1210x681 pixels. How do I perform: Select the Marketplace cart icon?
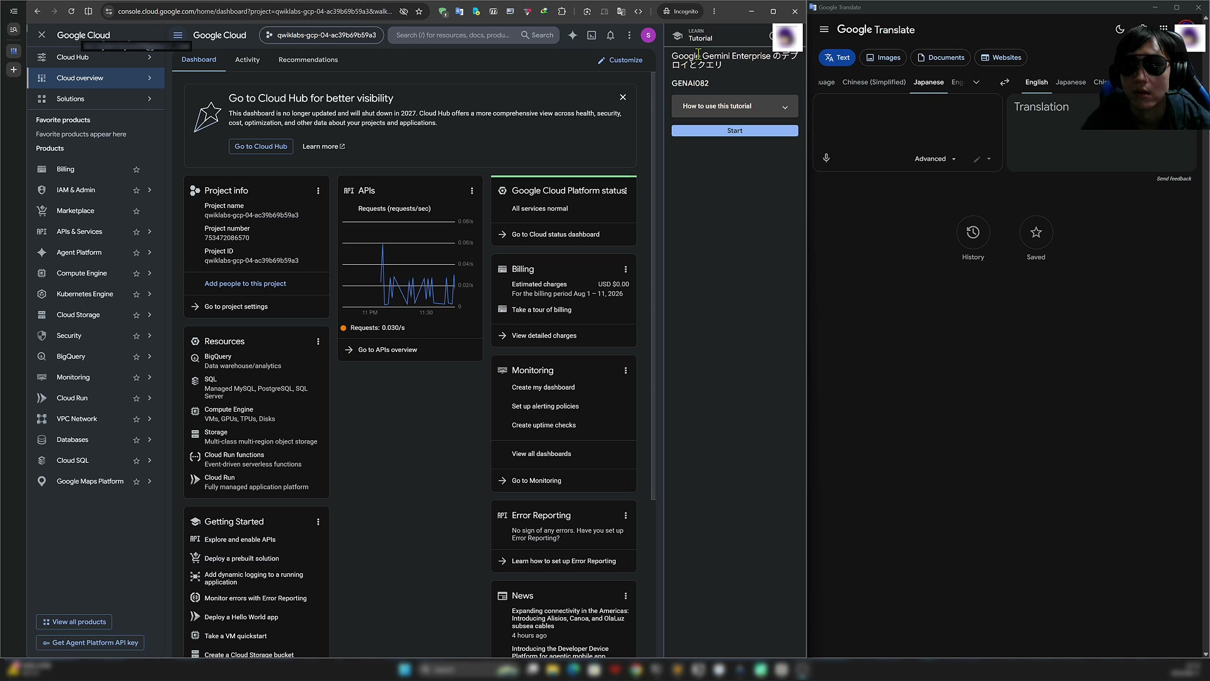tap(42, 211)
